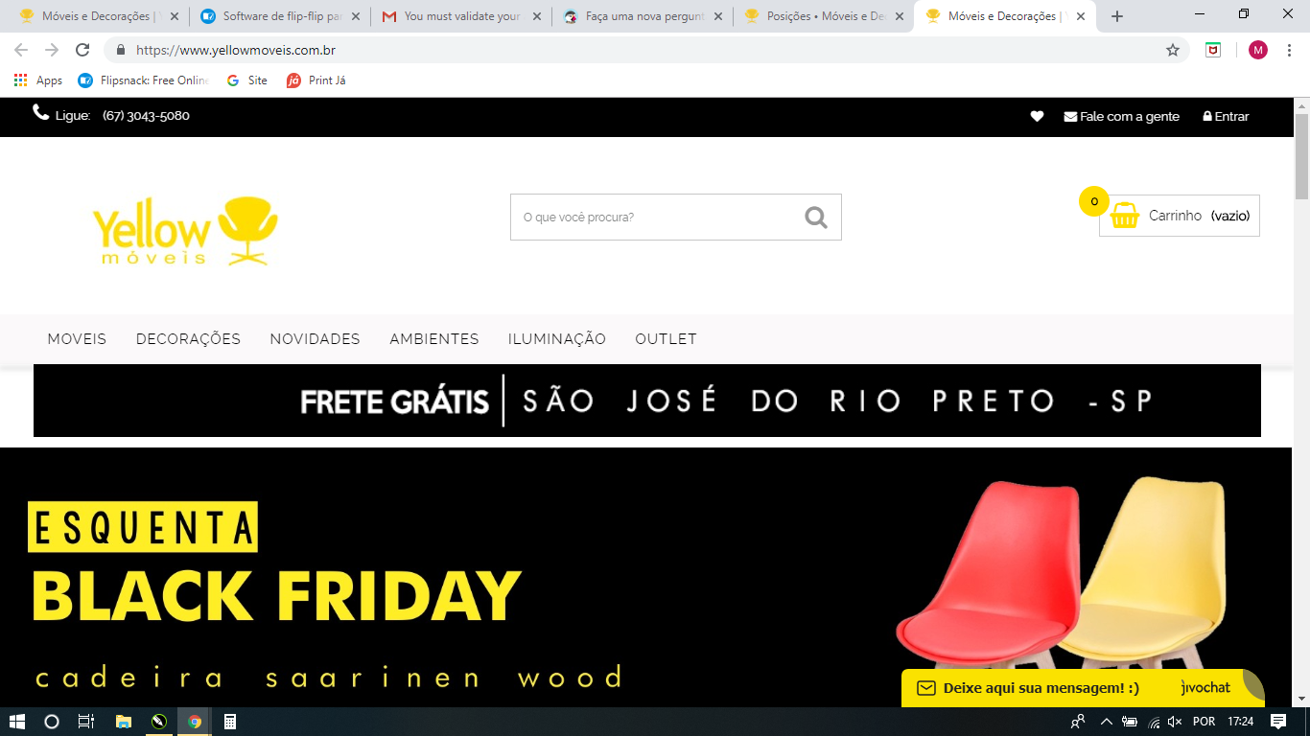Viewport: 1310px width, 736px height.
Task: Click the yellow shopping basket icon
Action: [x=1124, y=216]
